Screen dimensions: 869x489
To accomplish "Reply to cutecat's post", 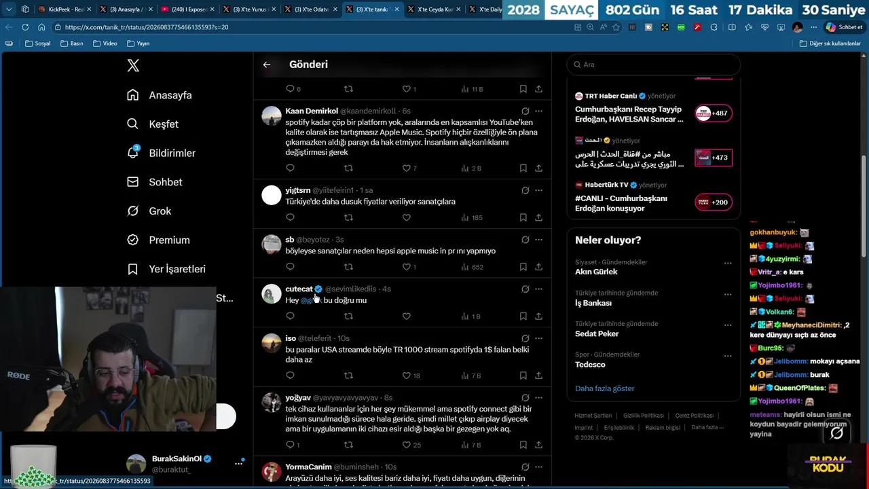I will (290, 316).
